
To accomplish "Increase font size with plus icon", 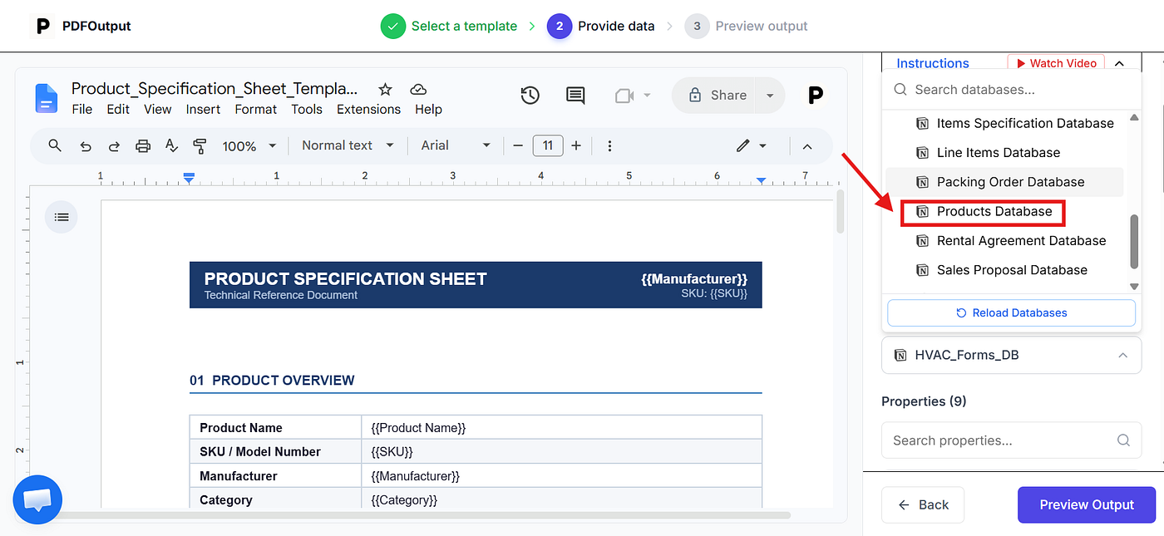I will point(576,145).
